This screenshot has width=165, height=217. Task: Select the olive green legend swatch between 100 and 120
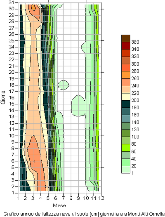(x=126, y=133)
